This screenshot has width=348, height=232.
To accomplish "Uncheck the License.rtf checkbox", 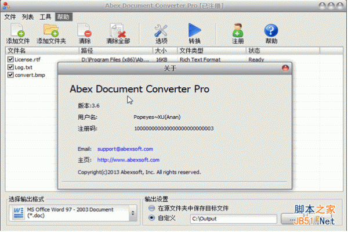I will coord(10,59).
